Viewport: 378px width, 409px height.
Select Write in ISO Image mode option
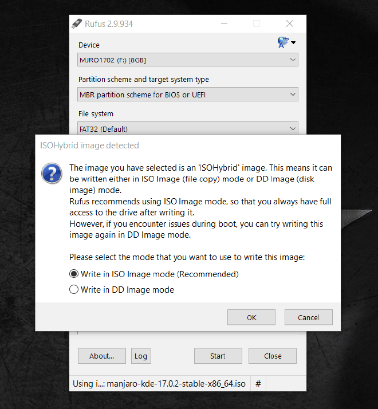coord(74,274)
